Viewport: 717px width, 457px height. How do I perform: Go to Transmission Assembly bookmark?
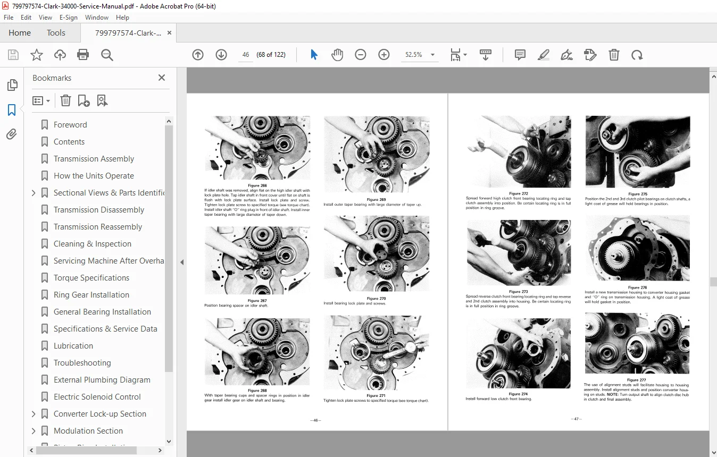[94, 159]
